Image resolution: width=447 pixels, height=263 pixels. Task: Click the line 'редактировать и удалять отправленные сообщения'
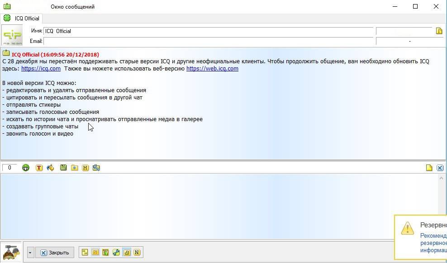click(74, 90)
